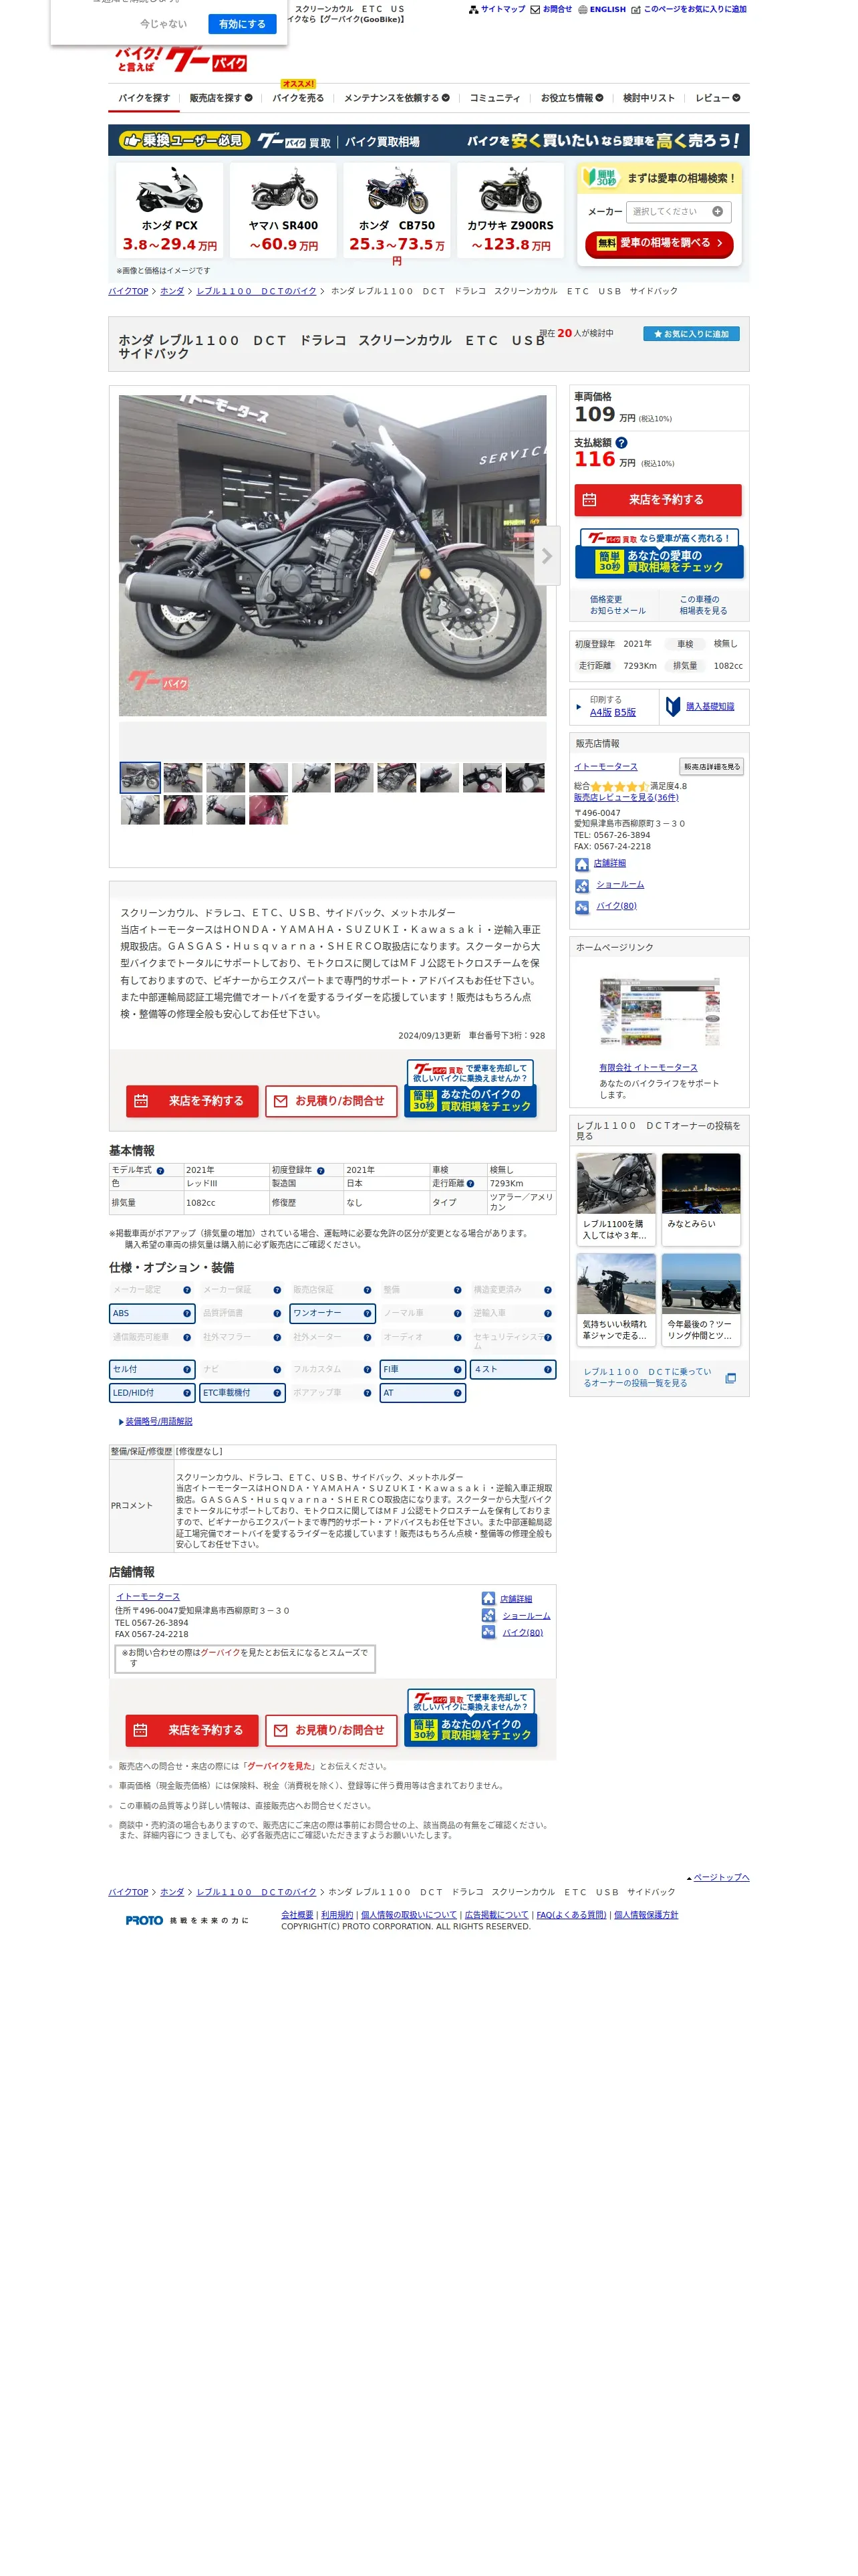Open FAQ(よくある質問) footer link

pyautogui.click(x=571, y=1914)
